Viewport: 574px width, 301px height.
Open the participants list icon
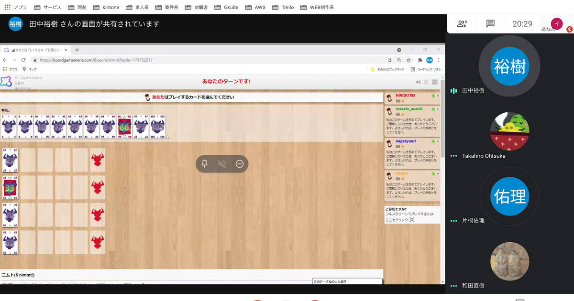[x=462, y=23]
